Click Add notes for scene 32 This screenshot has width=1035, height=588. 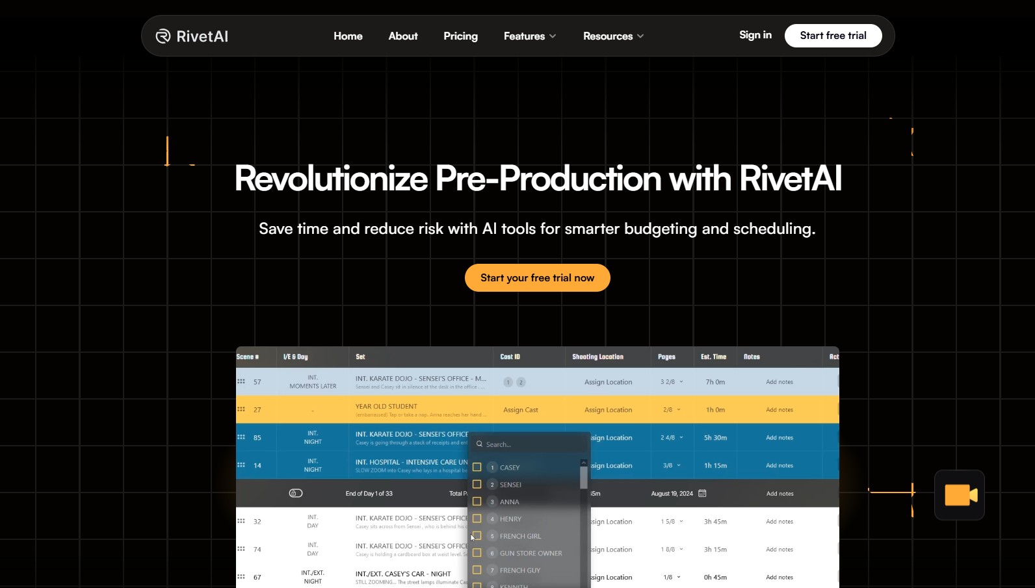pyautogui.click(x=780, y=522)
